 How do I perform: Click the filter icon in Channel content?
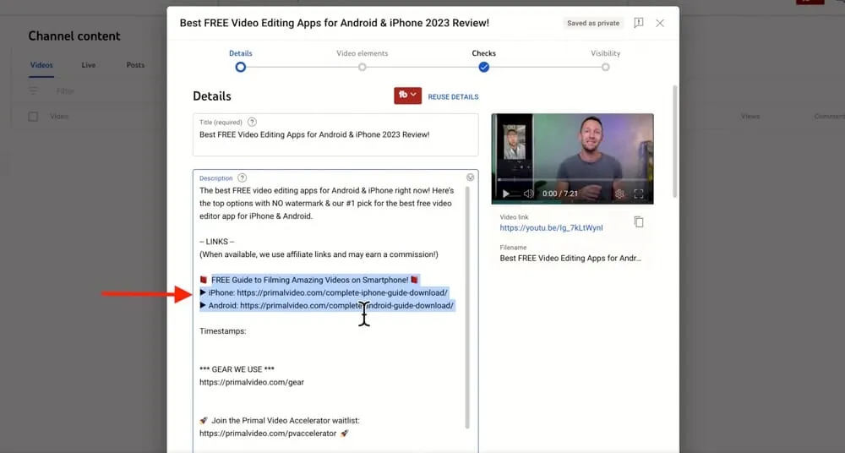(34, 90)
